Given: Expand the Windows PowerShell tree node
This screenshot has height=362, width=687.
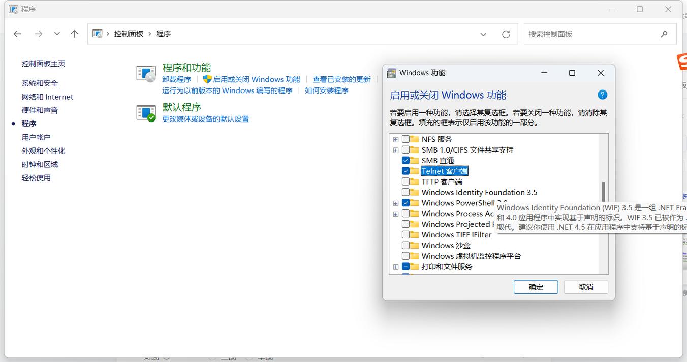Looking at the screenshot, I should coord(396,203).
